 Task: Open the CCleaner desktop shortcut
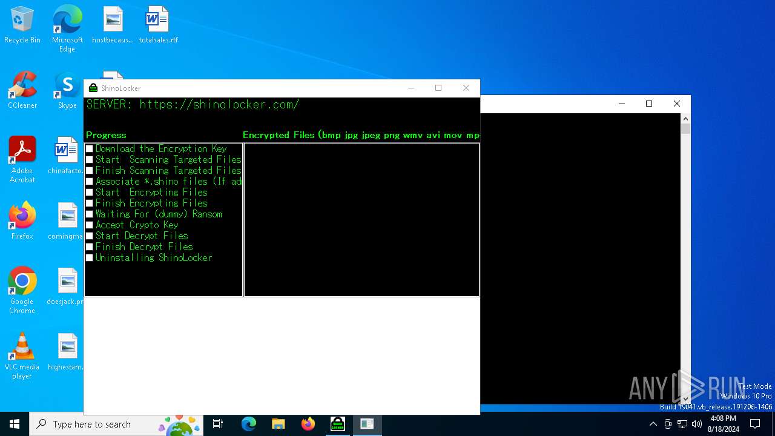click(22, 91)
